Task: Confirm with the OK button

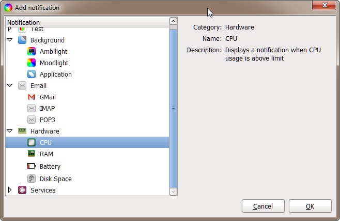Action: coord(310,206)
